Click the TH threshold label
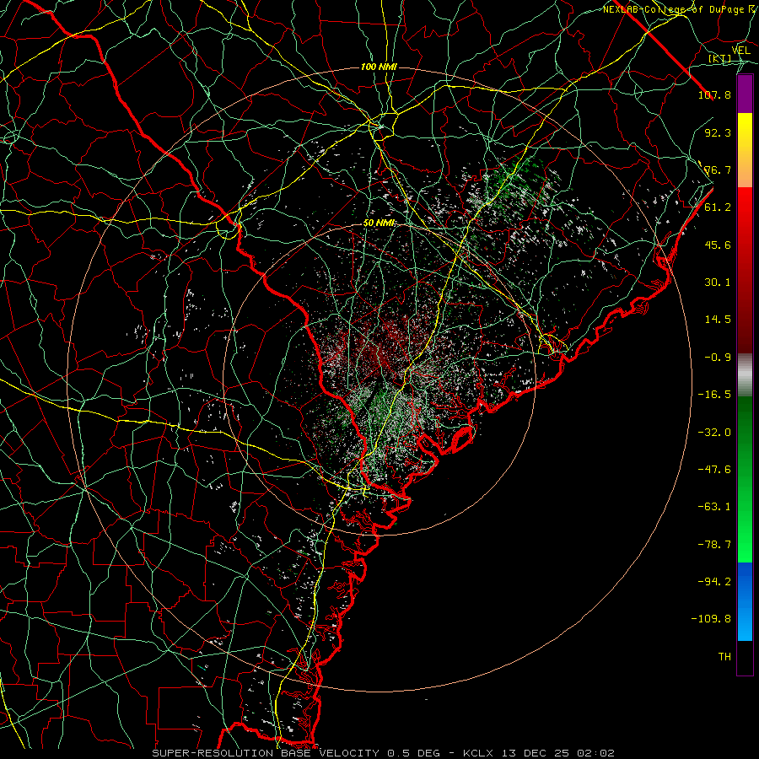 (x=724, y=656)
